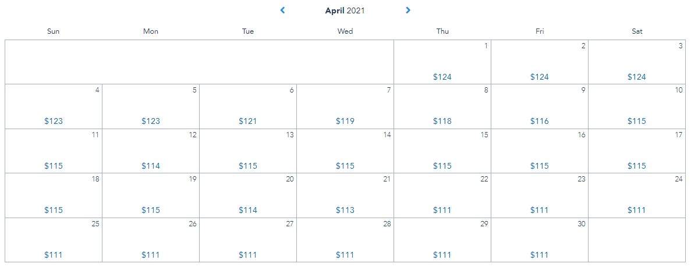Click the $114 price on April 20
Screen dimensions: 691x267
click(x=248, y=210)
